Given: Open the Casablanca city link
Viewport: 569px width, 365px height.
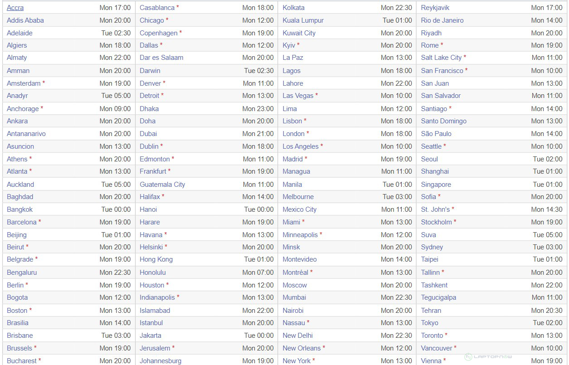Looking at the screenshot, I should coord(157,8).
